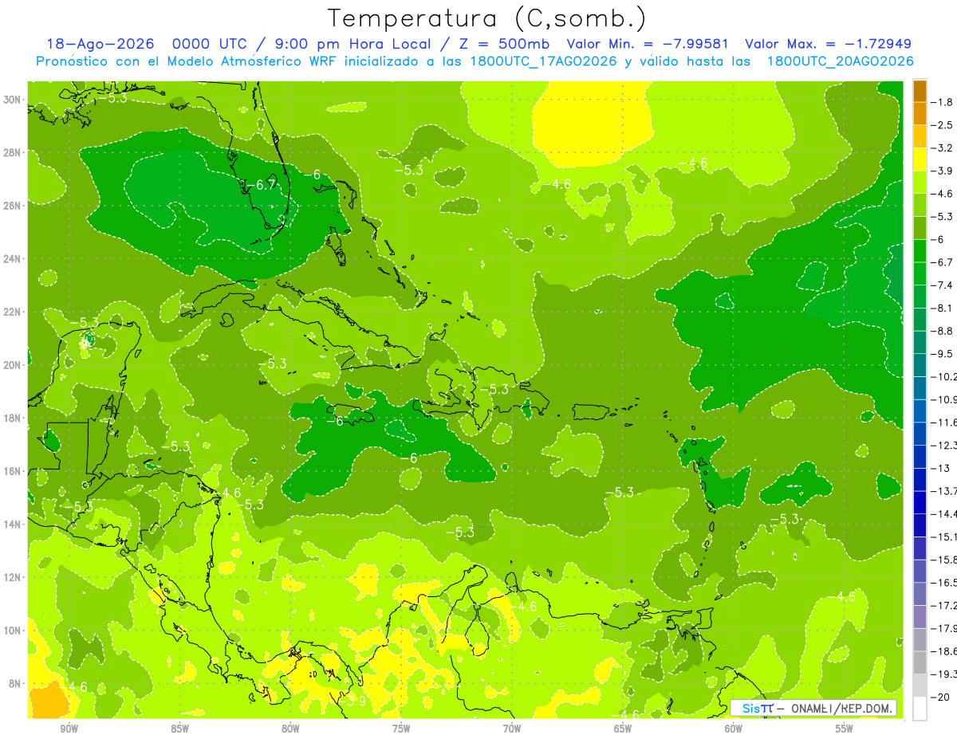Click the "-20" colorbar scale label
Viewport: 957px width, 739px height.
(940, 697)
